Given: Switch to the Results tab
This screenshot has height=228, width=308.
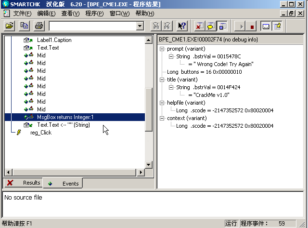Looking at the screenshot, I should [24, 183].
